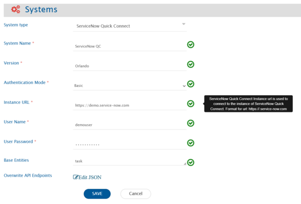Focus the Version field containing Orlando

click(x=130, y=66)
